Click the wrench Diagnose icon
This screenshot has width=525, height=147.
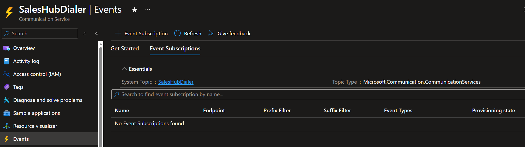click(7, 100)
